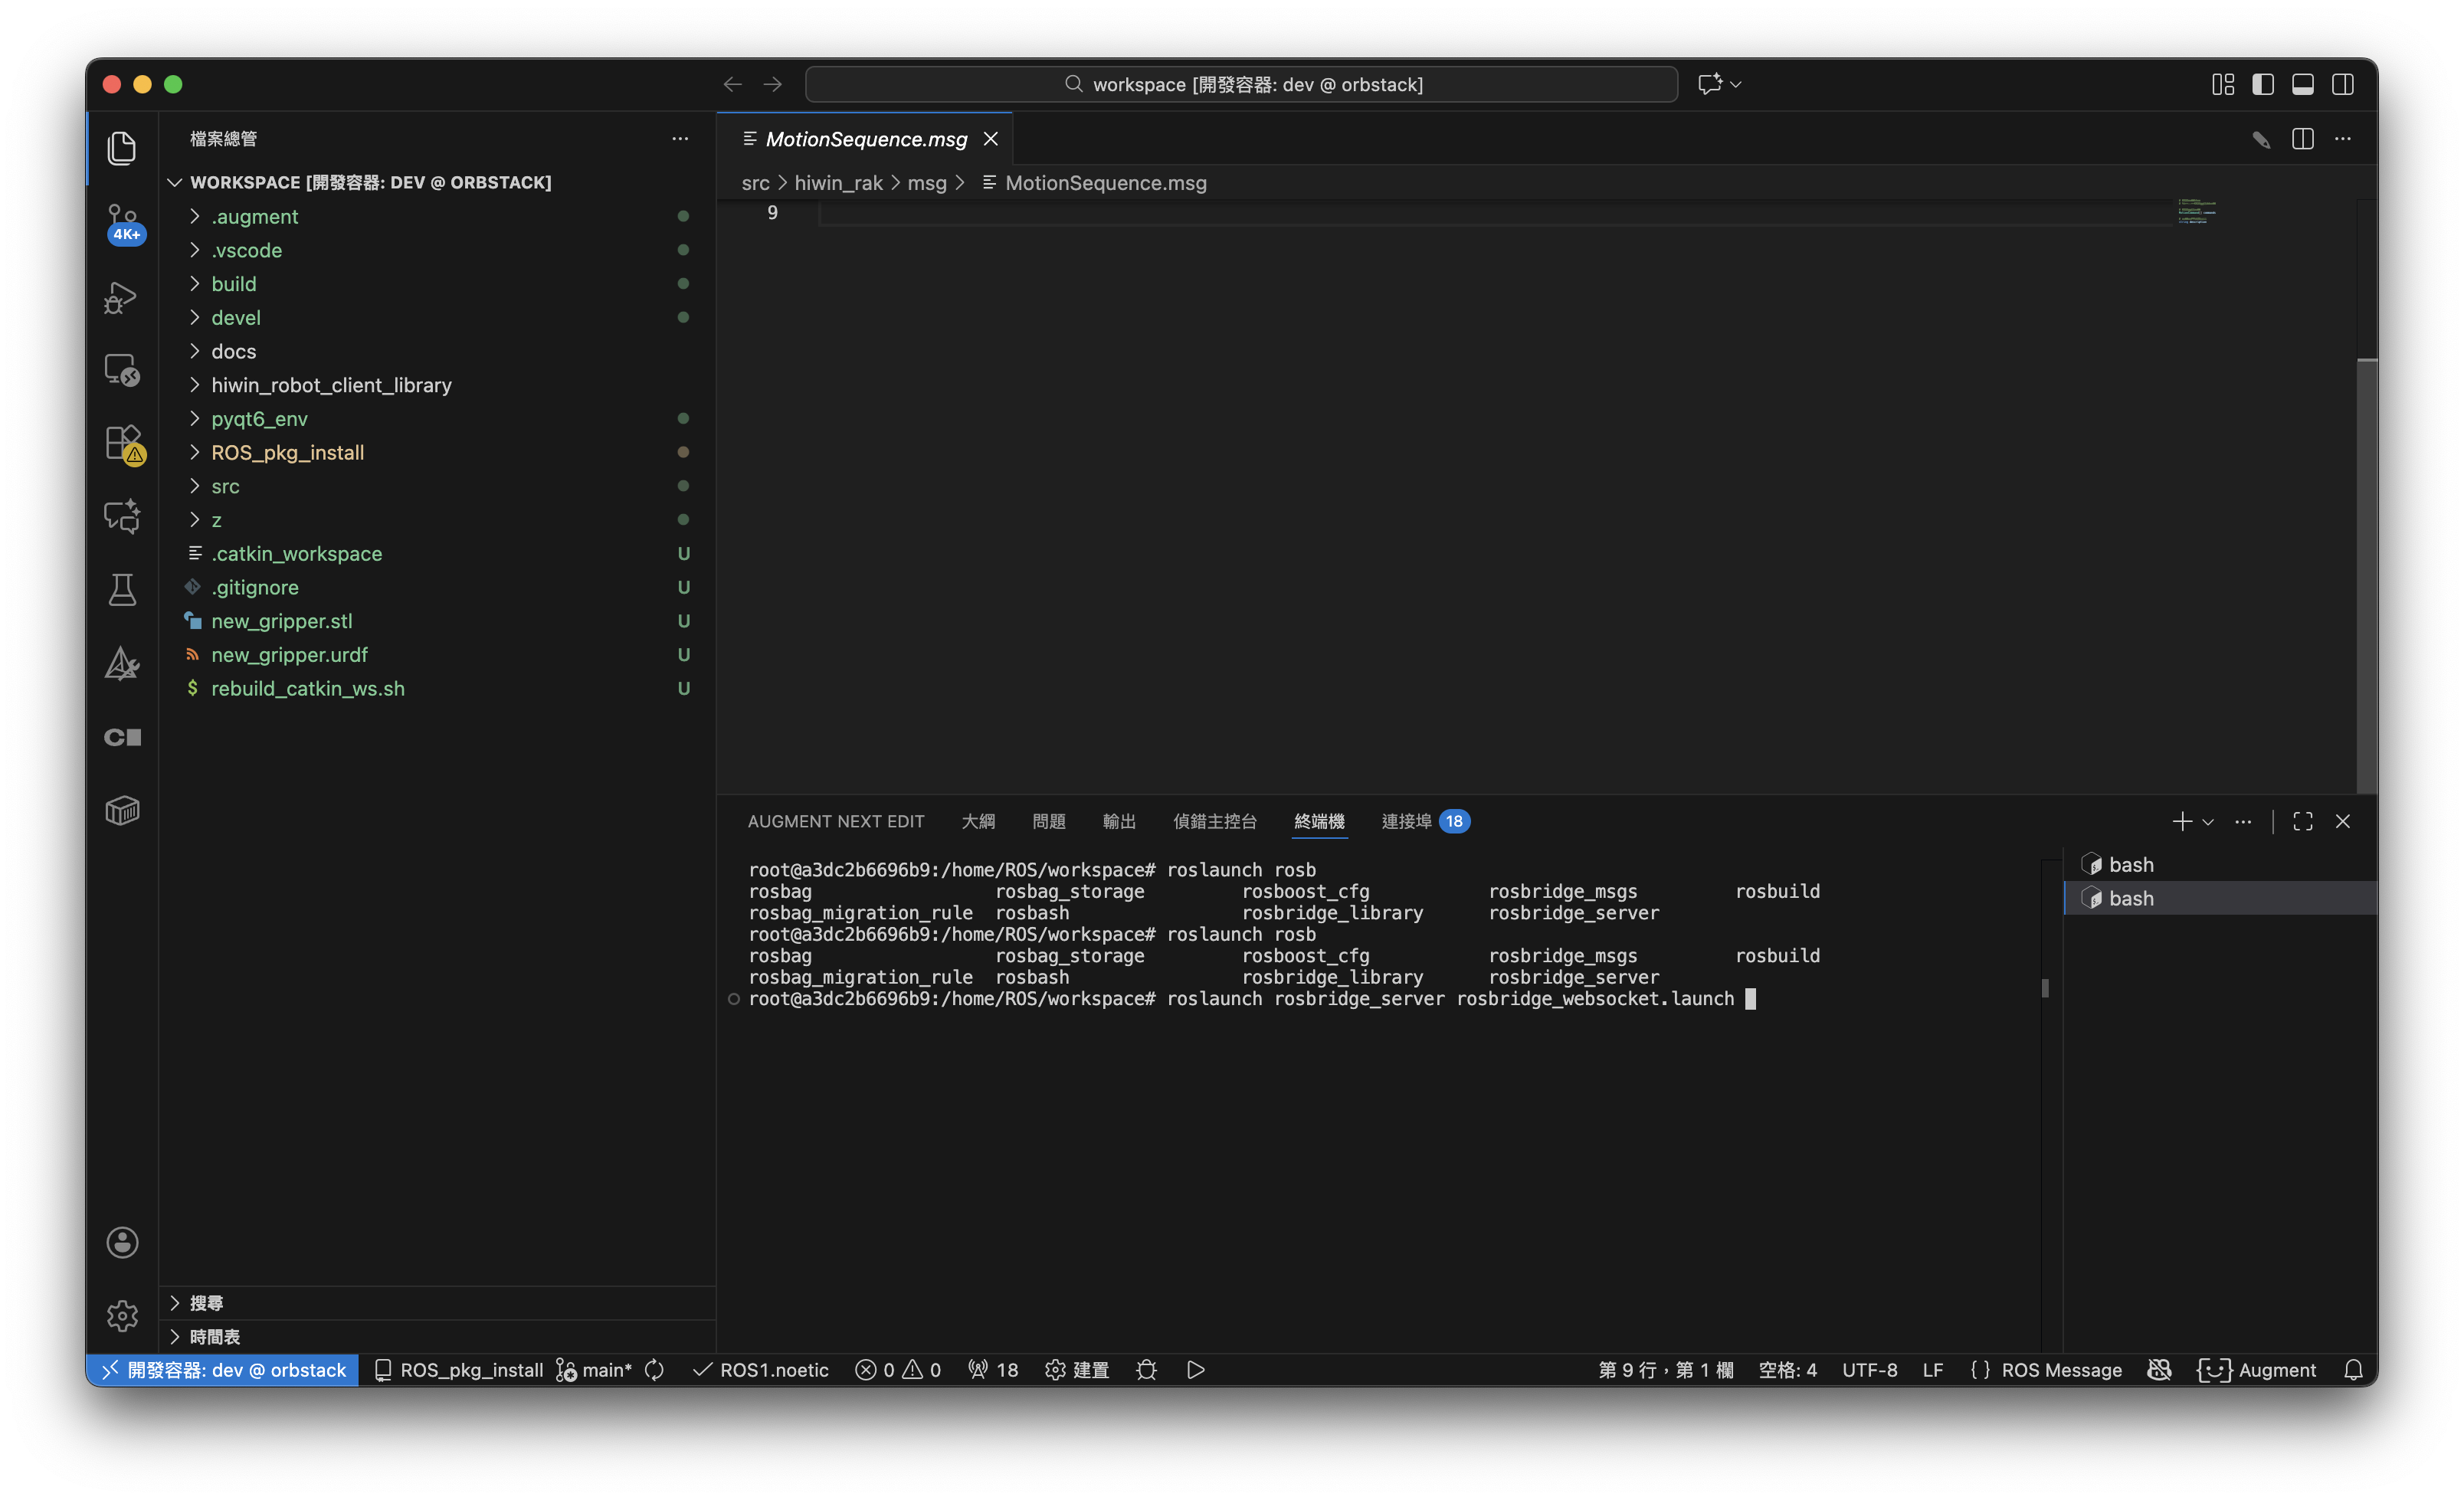Open Remote Explorer view
2464x1500 pixels.
point(122,370)
